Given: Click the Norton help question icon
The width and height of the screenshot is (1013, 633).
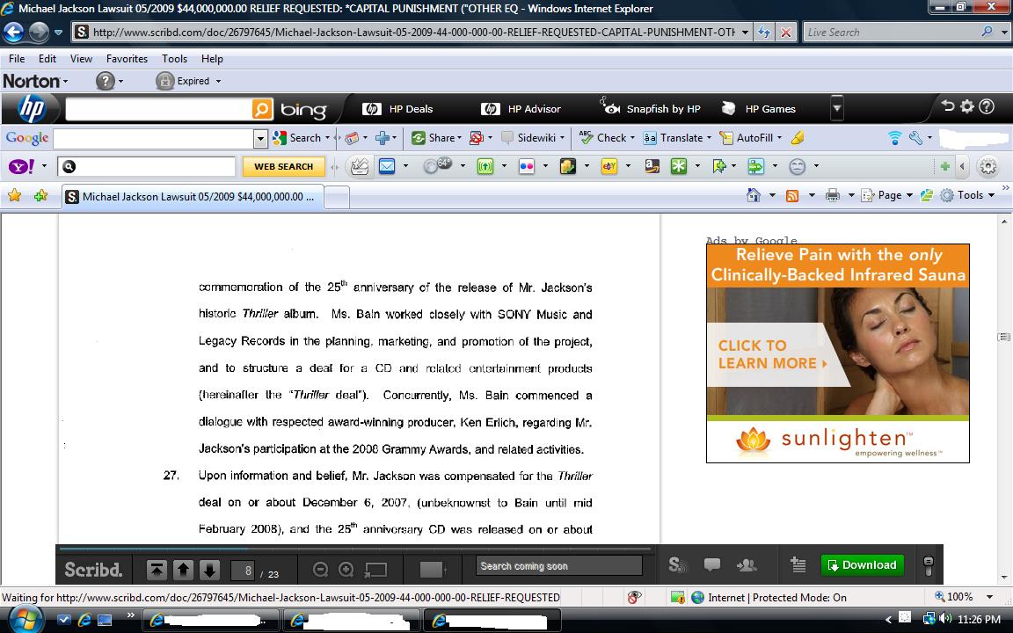Looking at the screenshot, I should tap(106, 81).
